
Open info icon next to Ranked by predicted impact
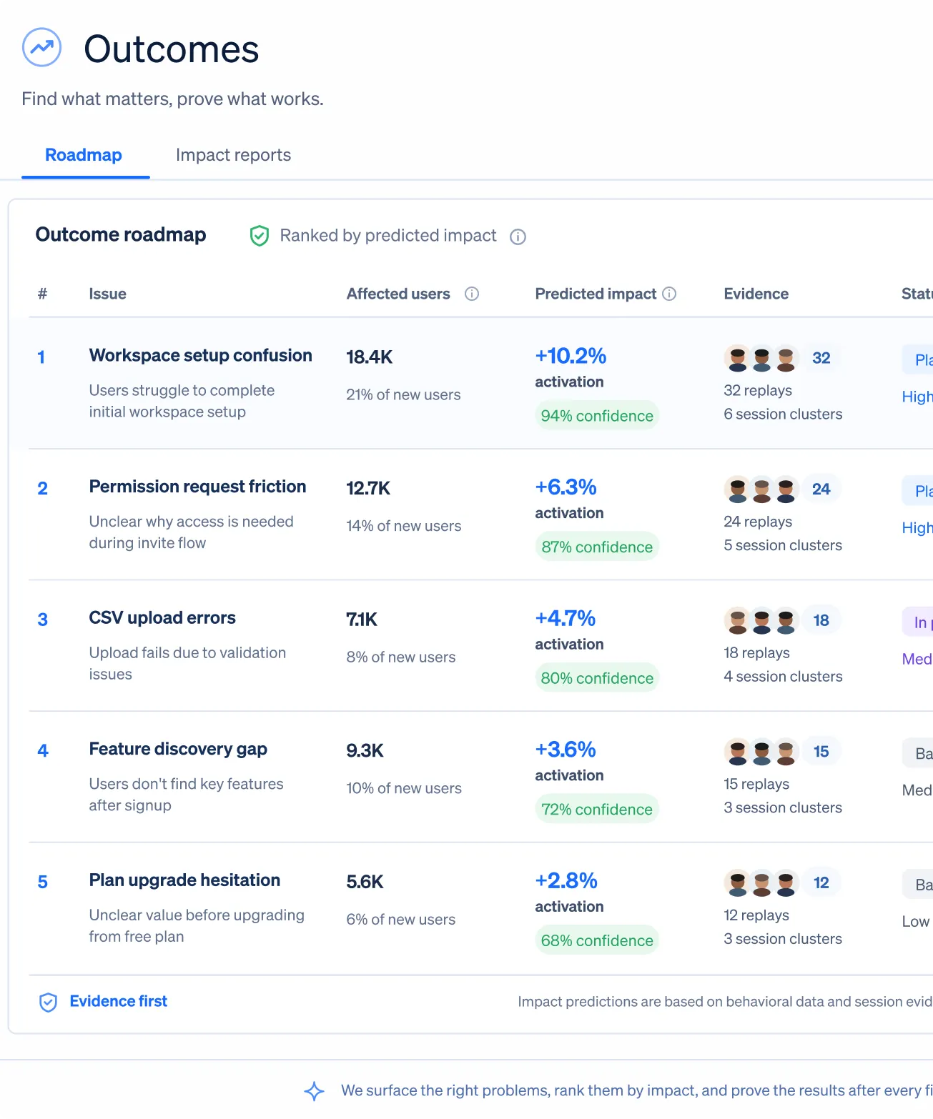point(518,237)
